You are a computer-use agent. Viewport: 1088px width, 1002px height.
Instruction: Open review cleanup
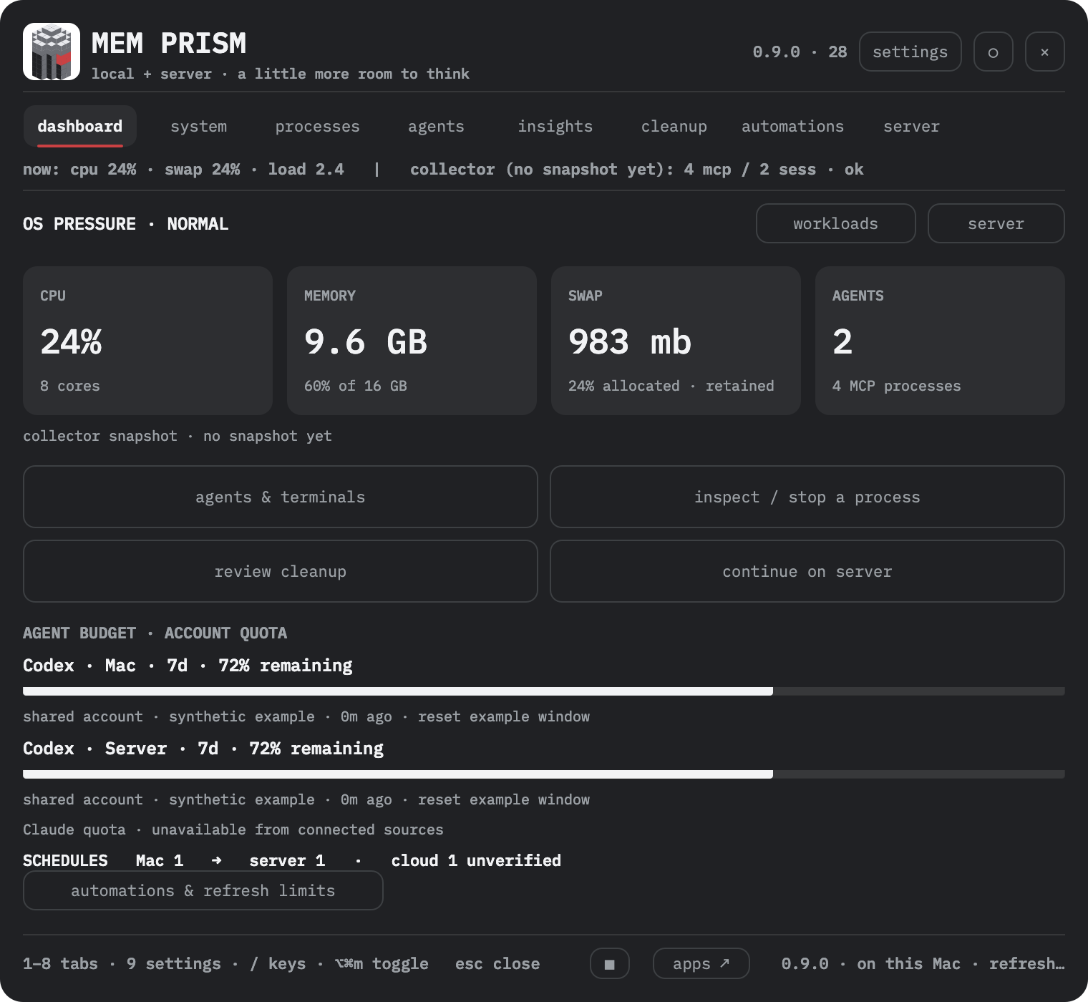click(281, 571)
